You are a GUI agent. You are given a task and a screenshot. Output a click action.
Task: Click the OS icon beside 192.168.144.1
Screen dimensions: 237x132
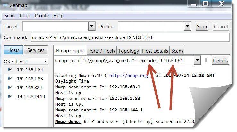[x=10, y=96]
